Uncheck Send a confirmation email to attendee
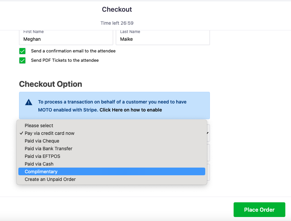Screen dimensions: 291x221 [x=22, y=51]
